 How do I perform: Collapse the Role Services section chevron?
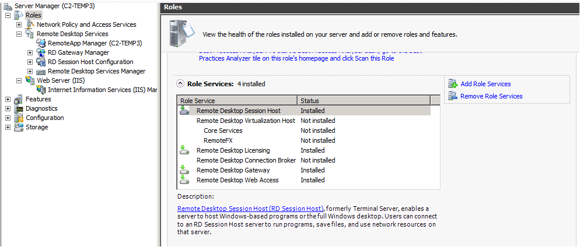(x=180, y=84)
